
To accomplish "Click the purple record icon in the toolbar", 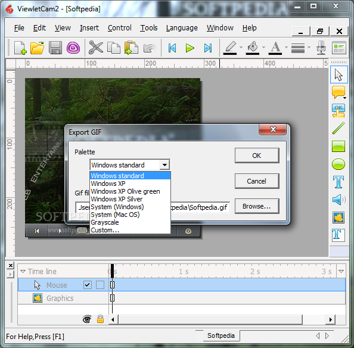I will click(73, 48).
